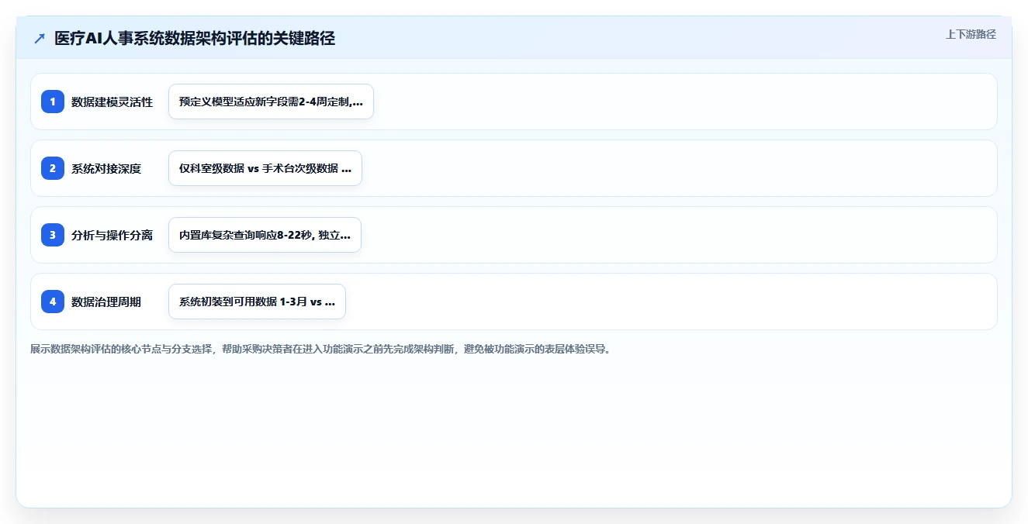Open the 内置库复杂查询响应8-22秒 chip

click(265, 235)
